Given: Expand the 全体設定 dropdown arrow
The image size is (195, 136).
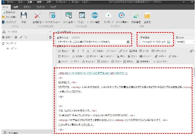Looking at the screenshot, I should coord(43,22).
